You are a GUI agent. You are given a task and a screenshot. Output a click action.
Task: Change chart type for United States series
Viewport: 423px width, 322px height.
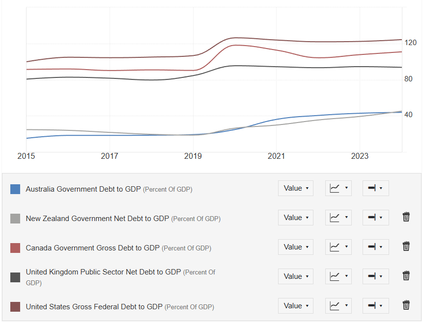(x=338, y=306)
